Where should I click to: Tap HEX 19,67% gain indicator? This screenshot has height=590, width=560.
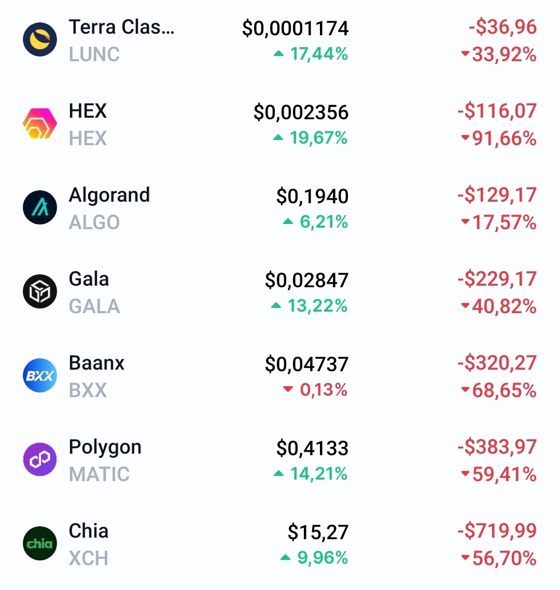(311, 138)
